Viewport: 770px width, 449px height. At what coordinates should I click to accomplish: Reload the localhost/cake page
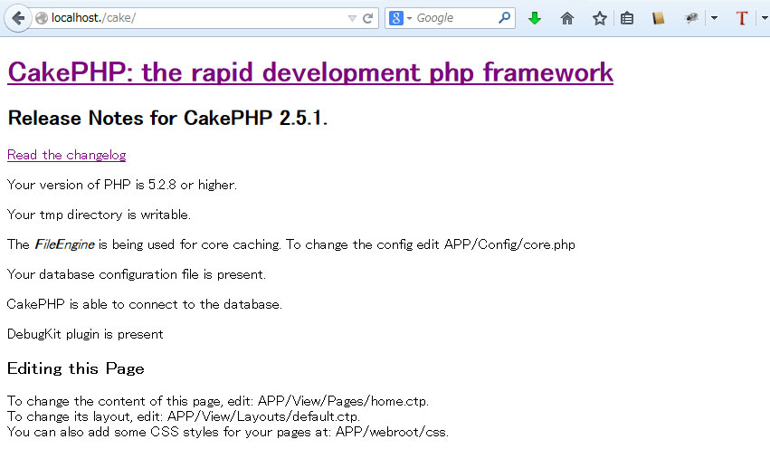coord(367,19)
